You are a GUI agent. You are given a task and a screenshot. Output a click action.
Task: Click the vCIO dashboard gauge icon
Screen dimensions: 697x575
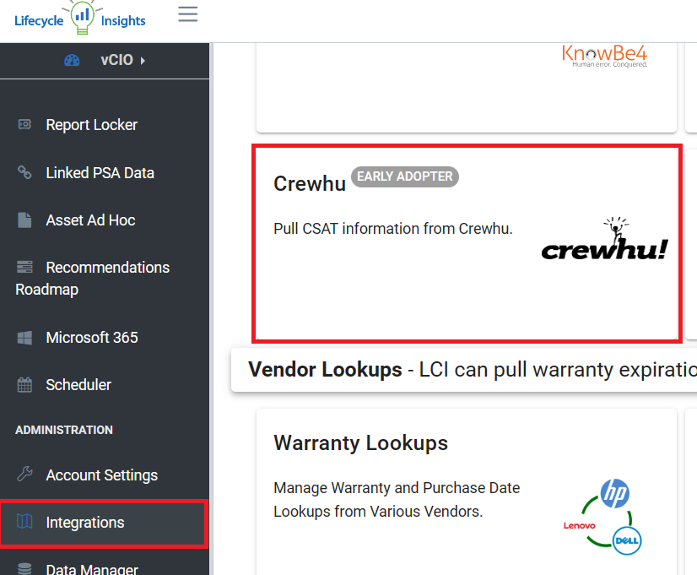(72, 60)
